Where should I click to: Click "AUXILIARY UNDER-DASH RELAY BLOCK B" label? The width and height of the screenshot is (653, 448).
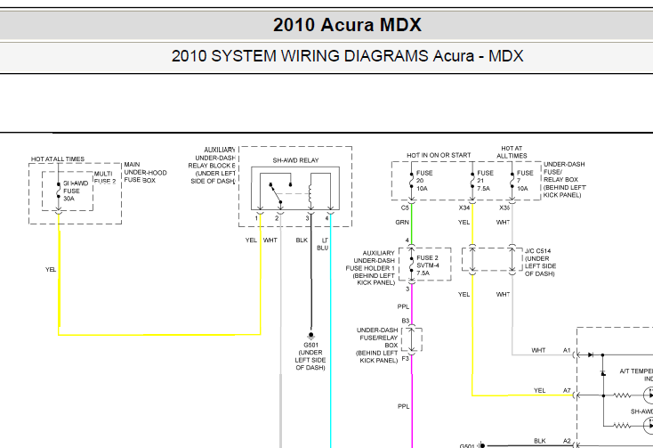[x=212, y=166]
